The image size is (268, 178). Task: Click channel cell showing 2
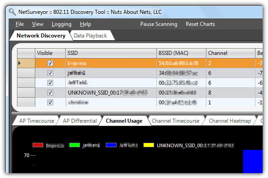coord(230,63)
